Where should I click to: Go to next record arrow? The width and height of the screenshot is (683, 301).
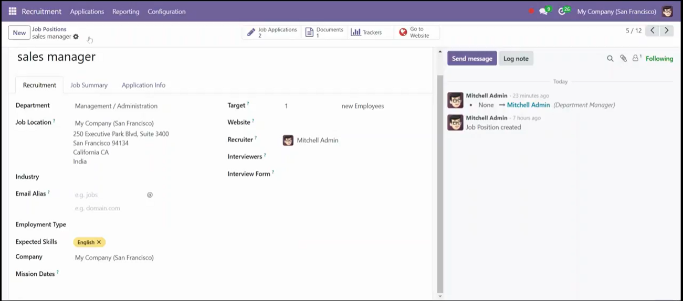pos(667,31)
